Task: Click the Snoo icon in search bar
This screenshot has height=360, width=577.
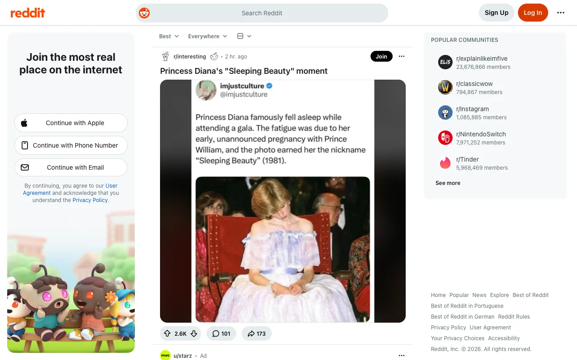Action: [144, 13]
